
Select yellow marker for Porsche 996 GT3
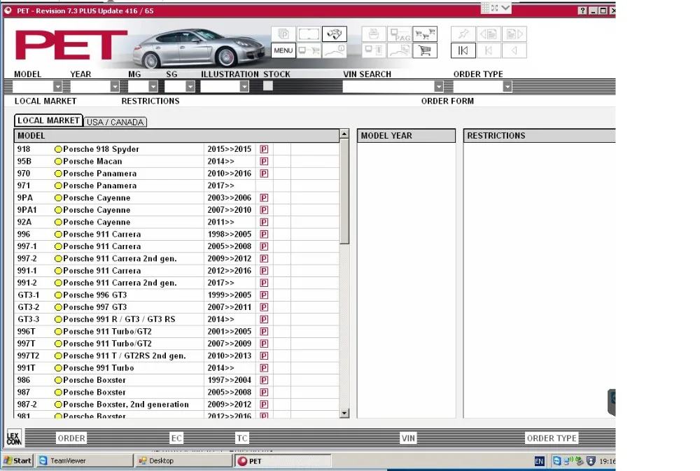point(58,295)
